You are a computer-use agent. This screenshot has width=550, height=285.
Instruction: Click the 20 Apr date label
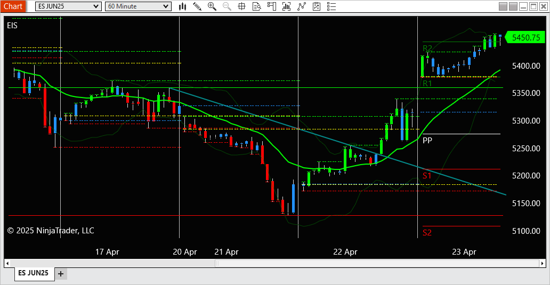point(185,251)
